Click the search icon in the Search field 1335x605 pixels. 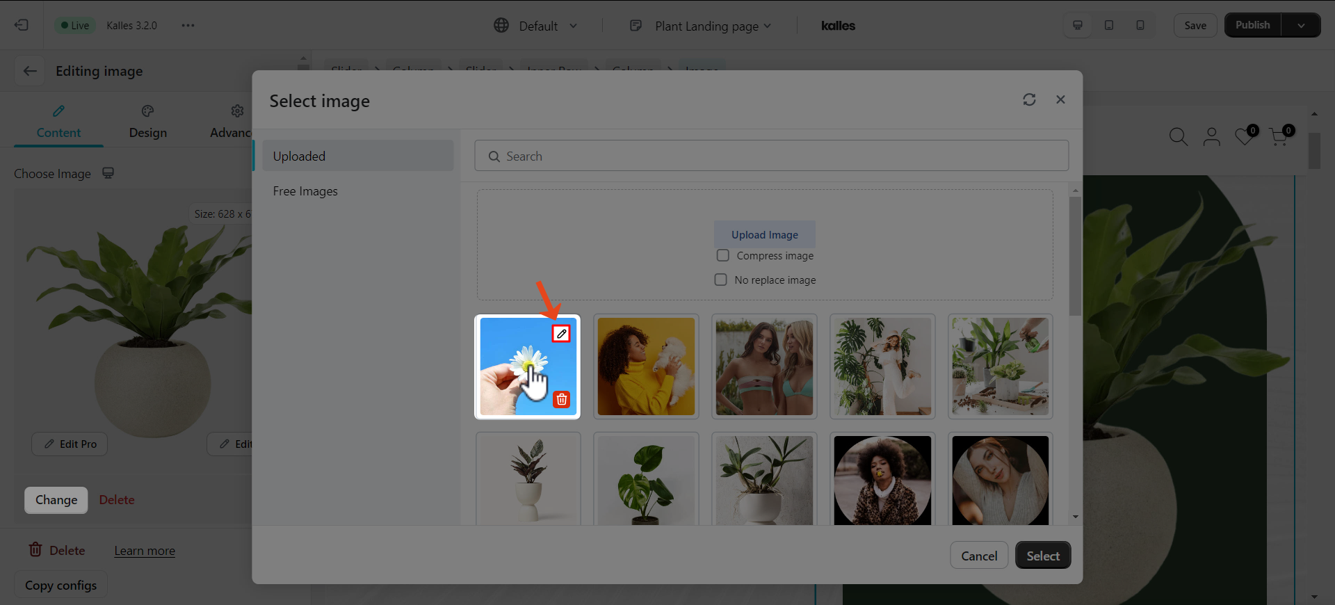click(x=494, y=156)
